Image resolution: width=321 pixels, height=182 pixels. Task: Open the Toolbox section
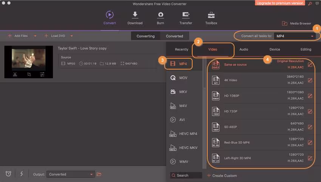tap(211, 18)
